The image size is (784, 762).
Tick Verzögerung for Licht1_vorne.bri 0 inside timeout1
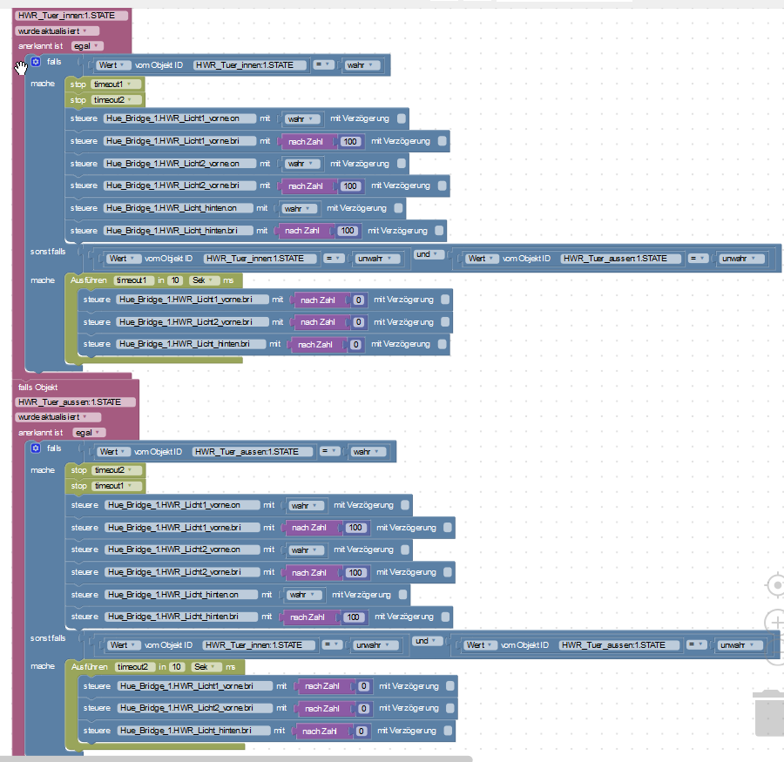click(445, 300)
